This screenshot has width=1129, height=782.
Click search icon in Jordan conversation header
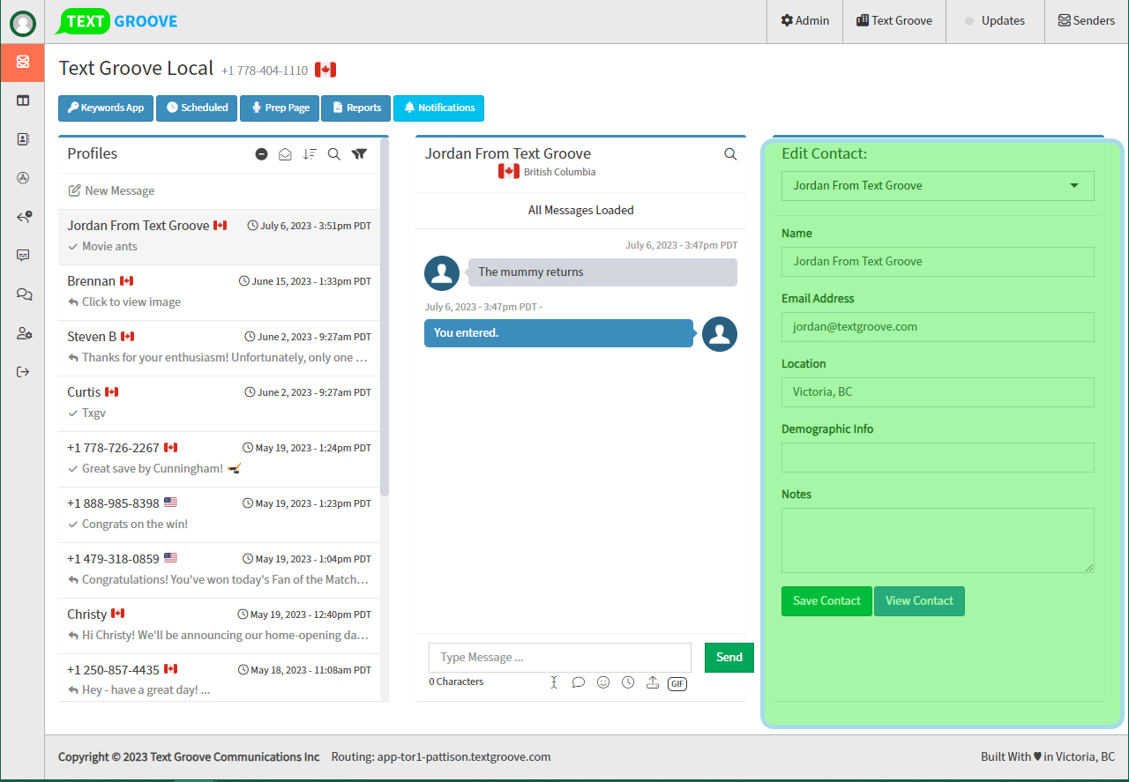click(x=730, y=154)
